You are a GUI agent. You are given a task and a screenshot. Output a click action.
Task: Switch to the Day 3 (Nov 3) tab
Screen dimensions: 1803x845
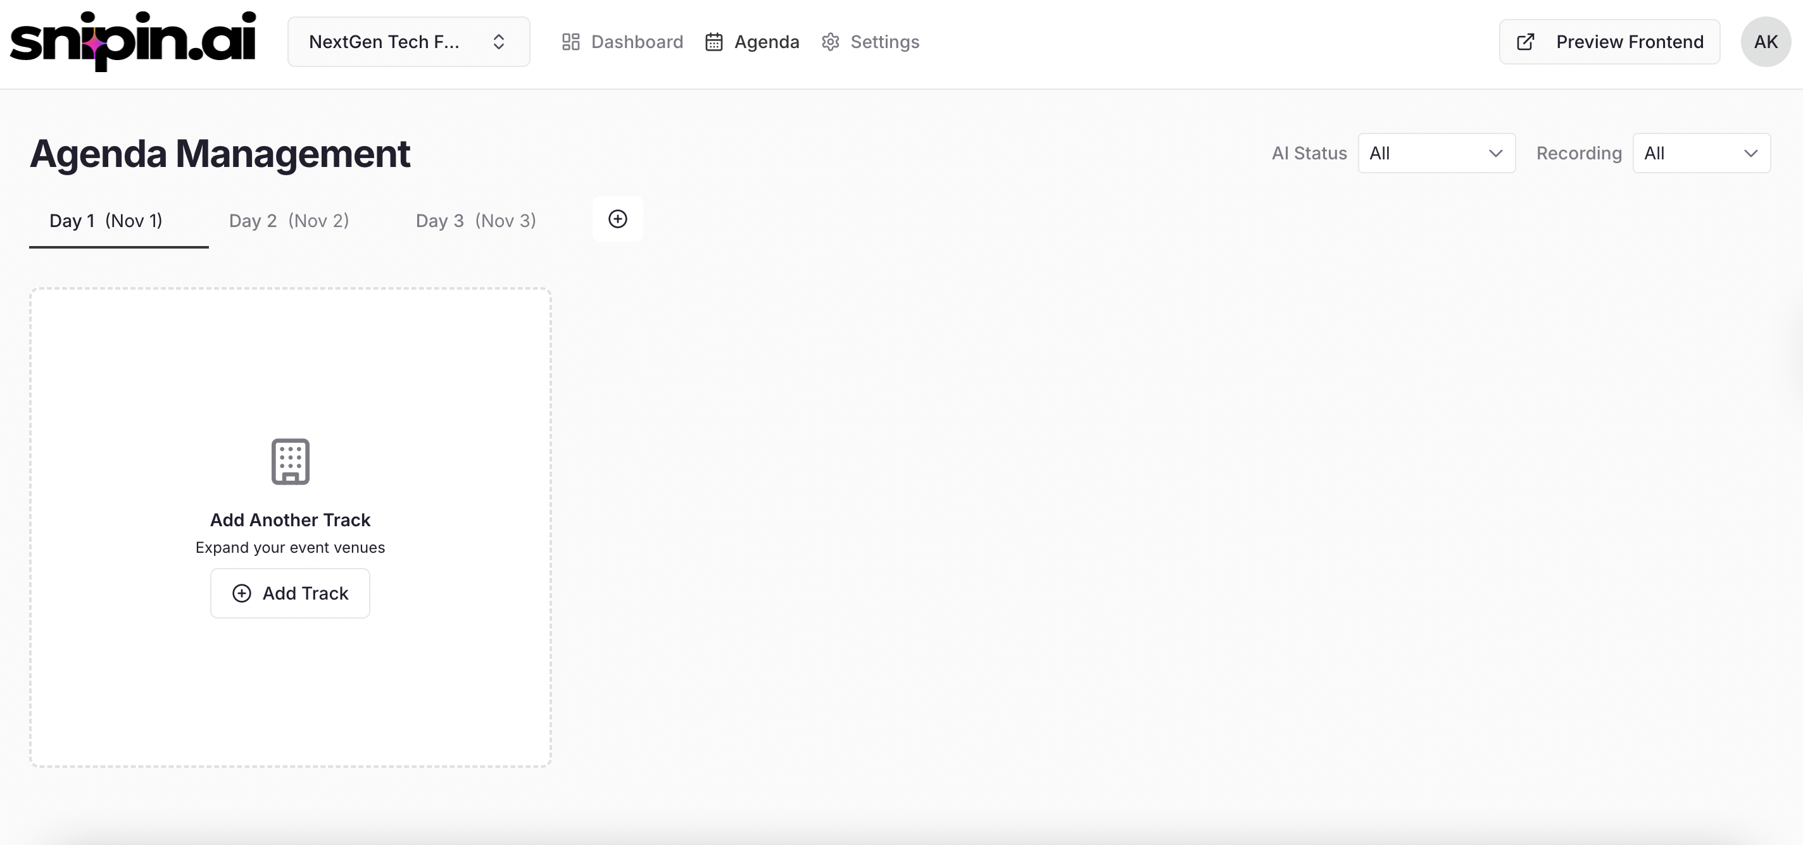click(475, 220)
